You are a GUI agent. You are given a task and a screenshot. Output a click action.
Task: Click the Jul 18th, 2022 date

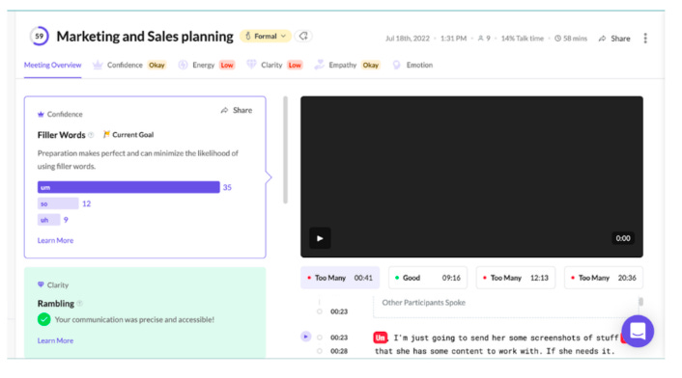tap(408, 39)
